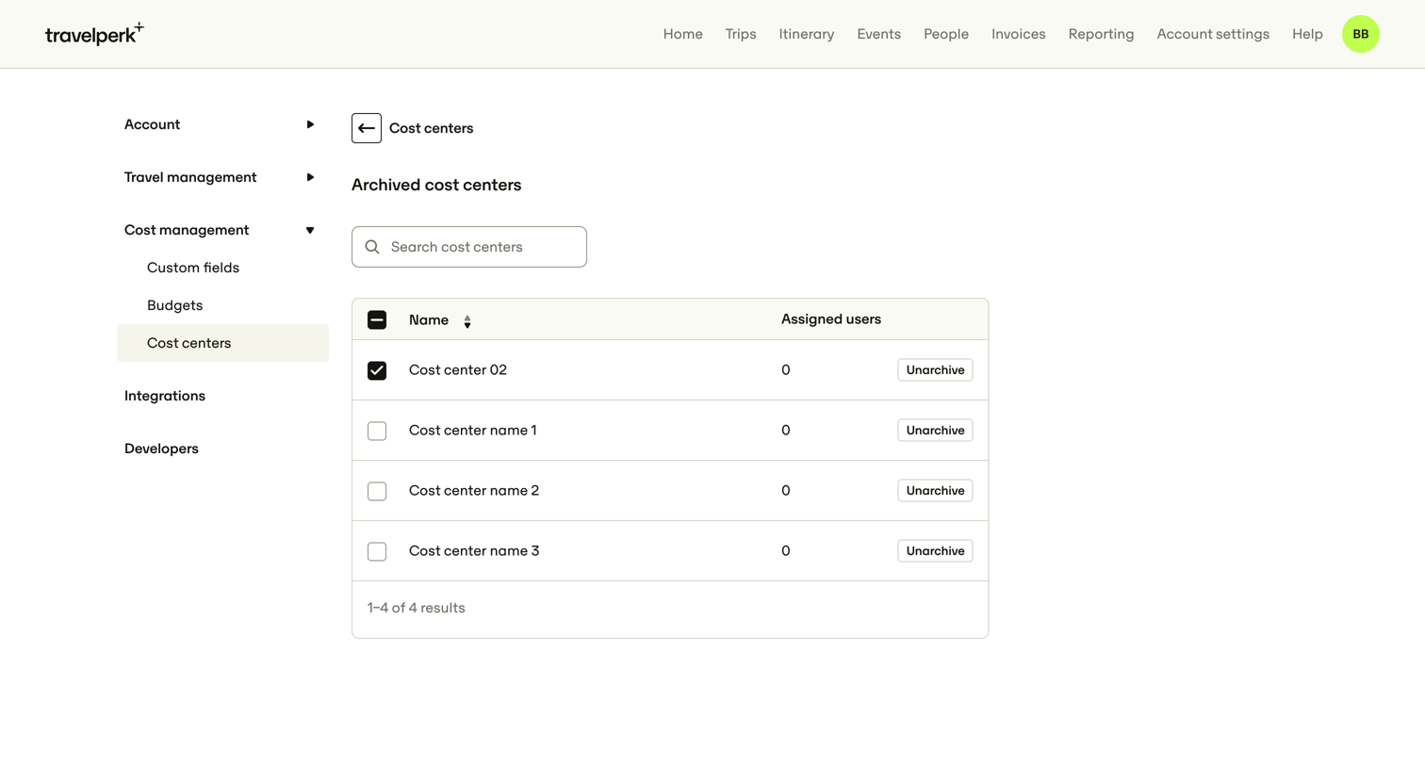Click the Account sidebar heading
The width and height of the screenshot is (1425, 767).
152,124
